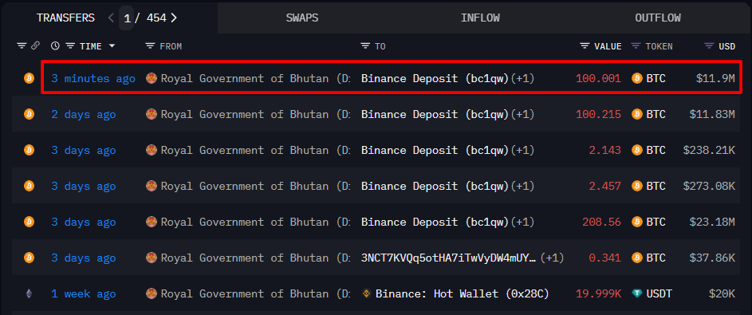
Task: Open address 3NCT7KVQq5otHA7iTwVyDW4mUY link
Action: tap(449, 258)
